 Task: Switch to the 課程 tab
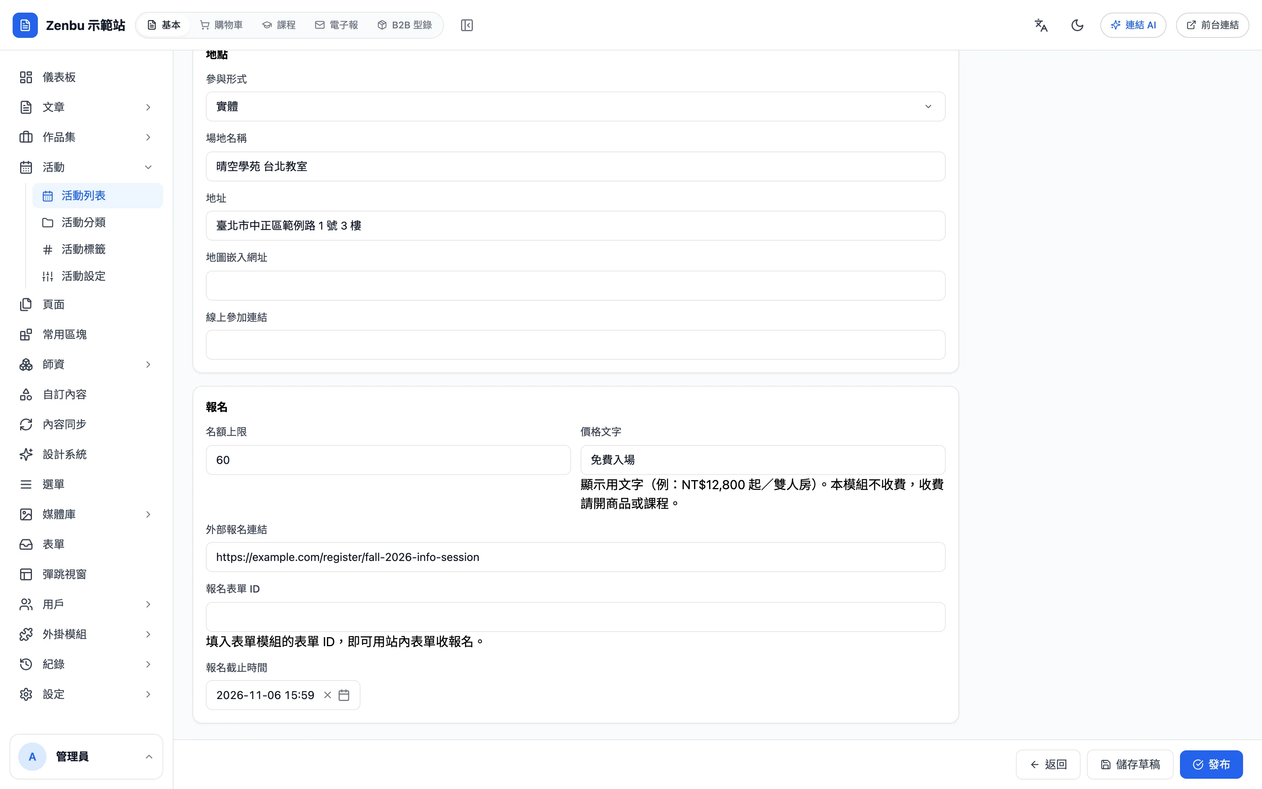click(279, 25)
